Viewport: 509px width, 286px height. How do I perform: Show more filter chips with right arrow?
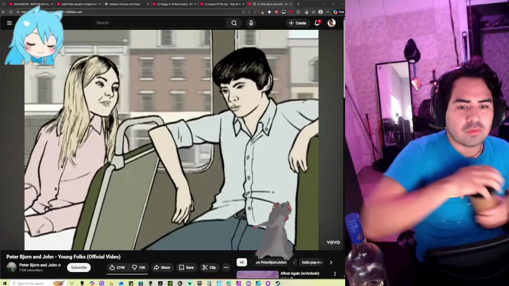pos(331,263)
